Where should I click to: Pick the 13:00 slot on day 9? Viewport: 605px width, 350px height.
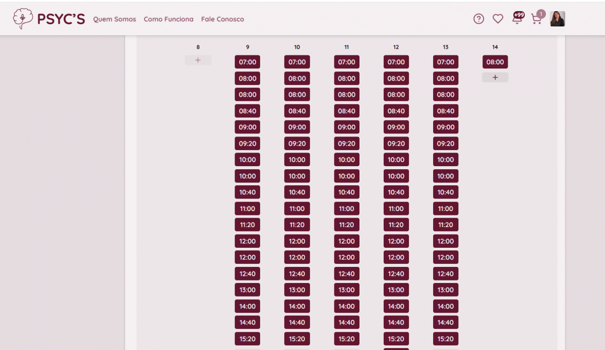(248, 290)
